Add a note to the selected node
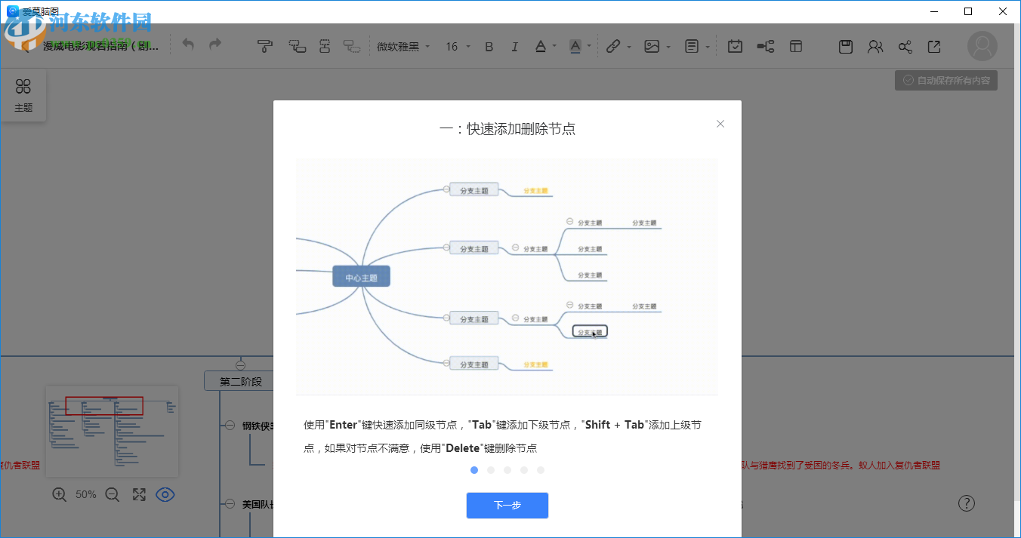This screenshot has height=538, width=1021. coord(692,46)
